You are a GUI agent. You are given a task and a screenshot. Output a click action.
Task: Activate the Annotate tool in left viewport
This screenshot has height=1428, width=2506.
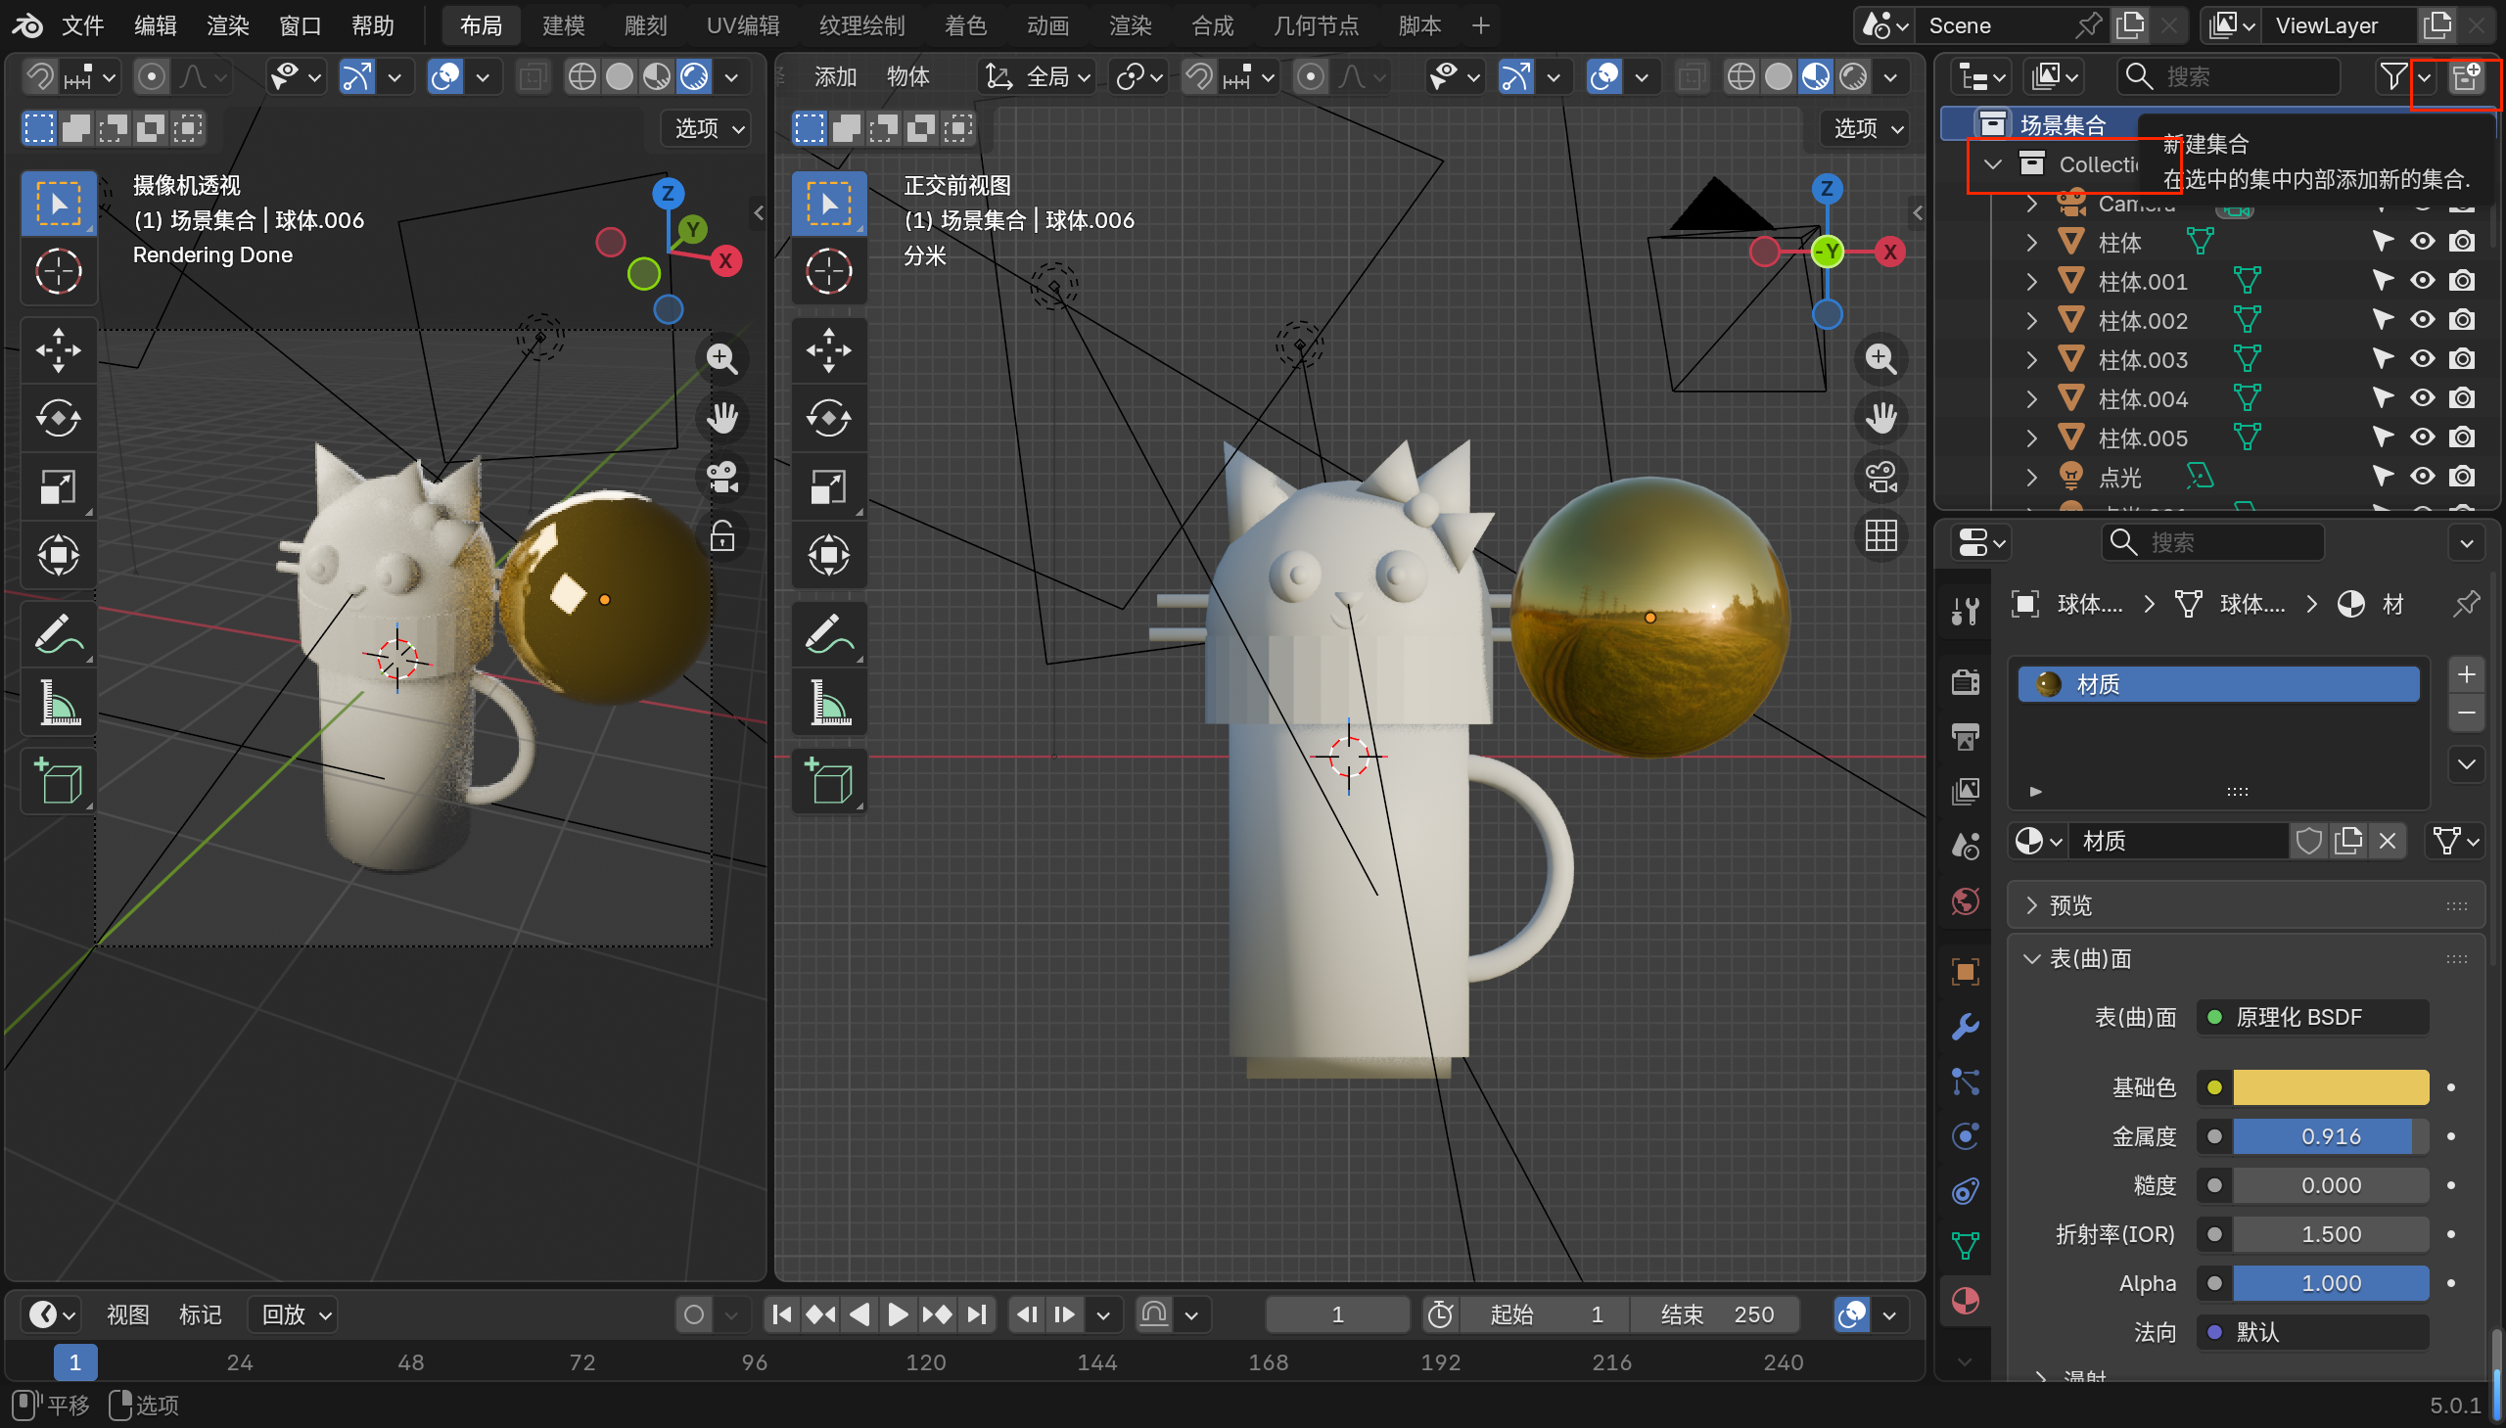tap(58, 633)
